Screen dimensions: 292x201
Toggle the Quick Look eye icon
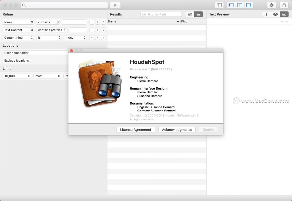(275, 14)
